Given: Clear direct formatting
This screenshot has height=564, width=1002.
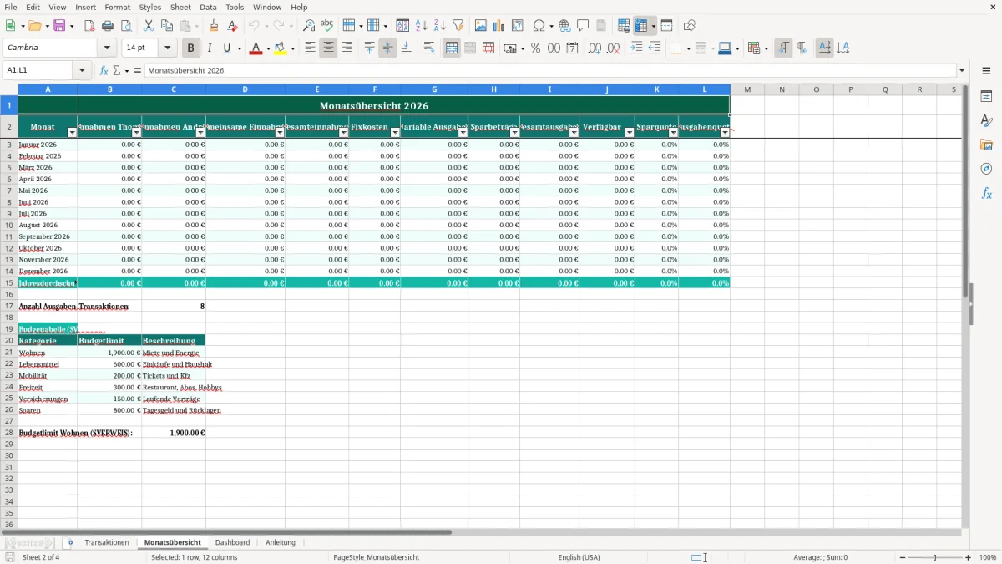Looking at the screenshot, I should pos(232,26).
